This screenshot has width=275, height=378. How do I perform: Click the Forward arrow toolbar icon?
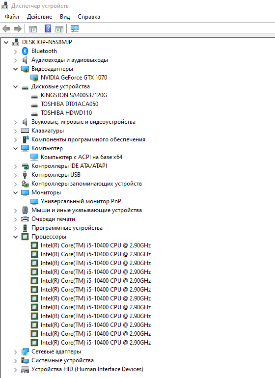tap(18, 28)
